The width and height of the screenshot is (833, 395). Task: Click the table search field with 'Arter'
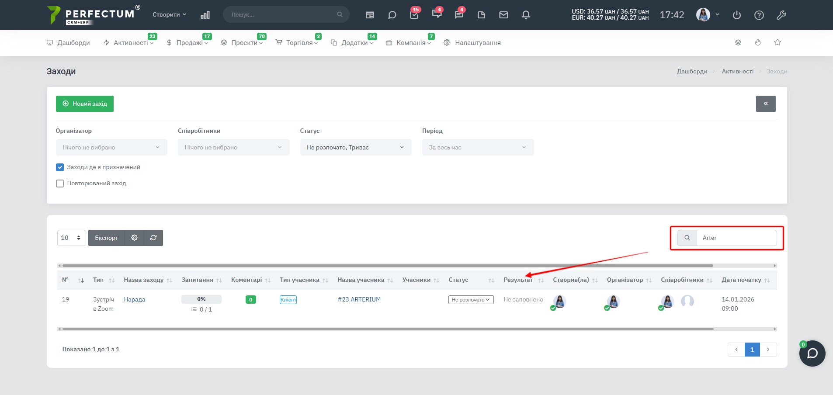pos(736,238)
